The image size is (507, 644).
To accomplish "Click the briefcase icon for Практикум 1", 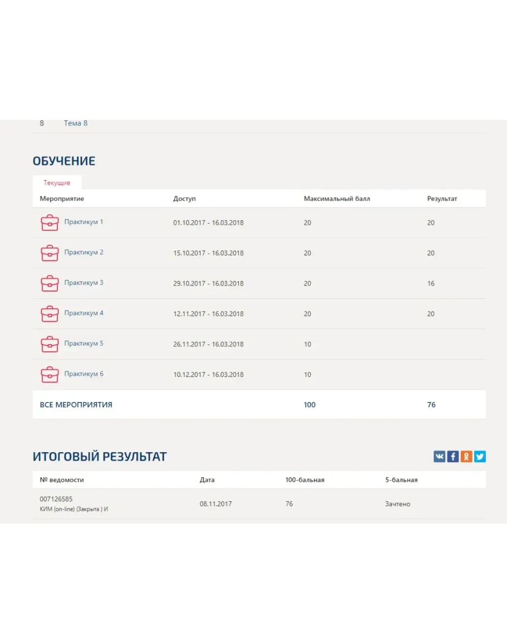I will (50, 223).
